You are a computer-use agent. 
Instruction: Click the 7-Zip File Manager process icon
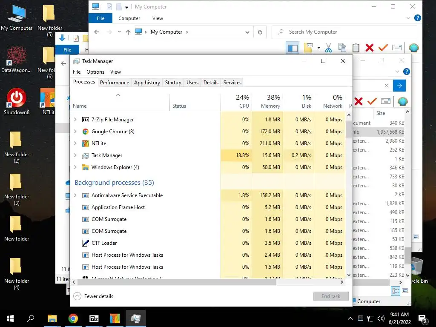85,120
